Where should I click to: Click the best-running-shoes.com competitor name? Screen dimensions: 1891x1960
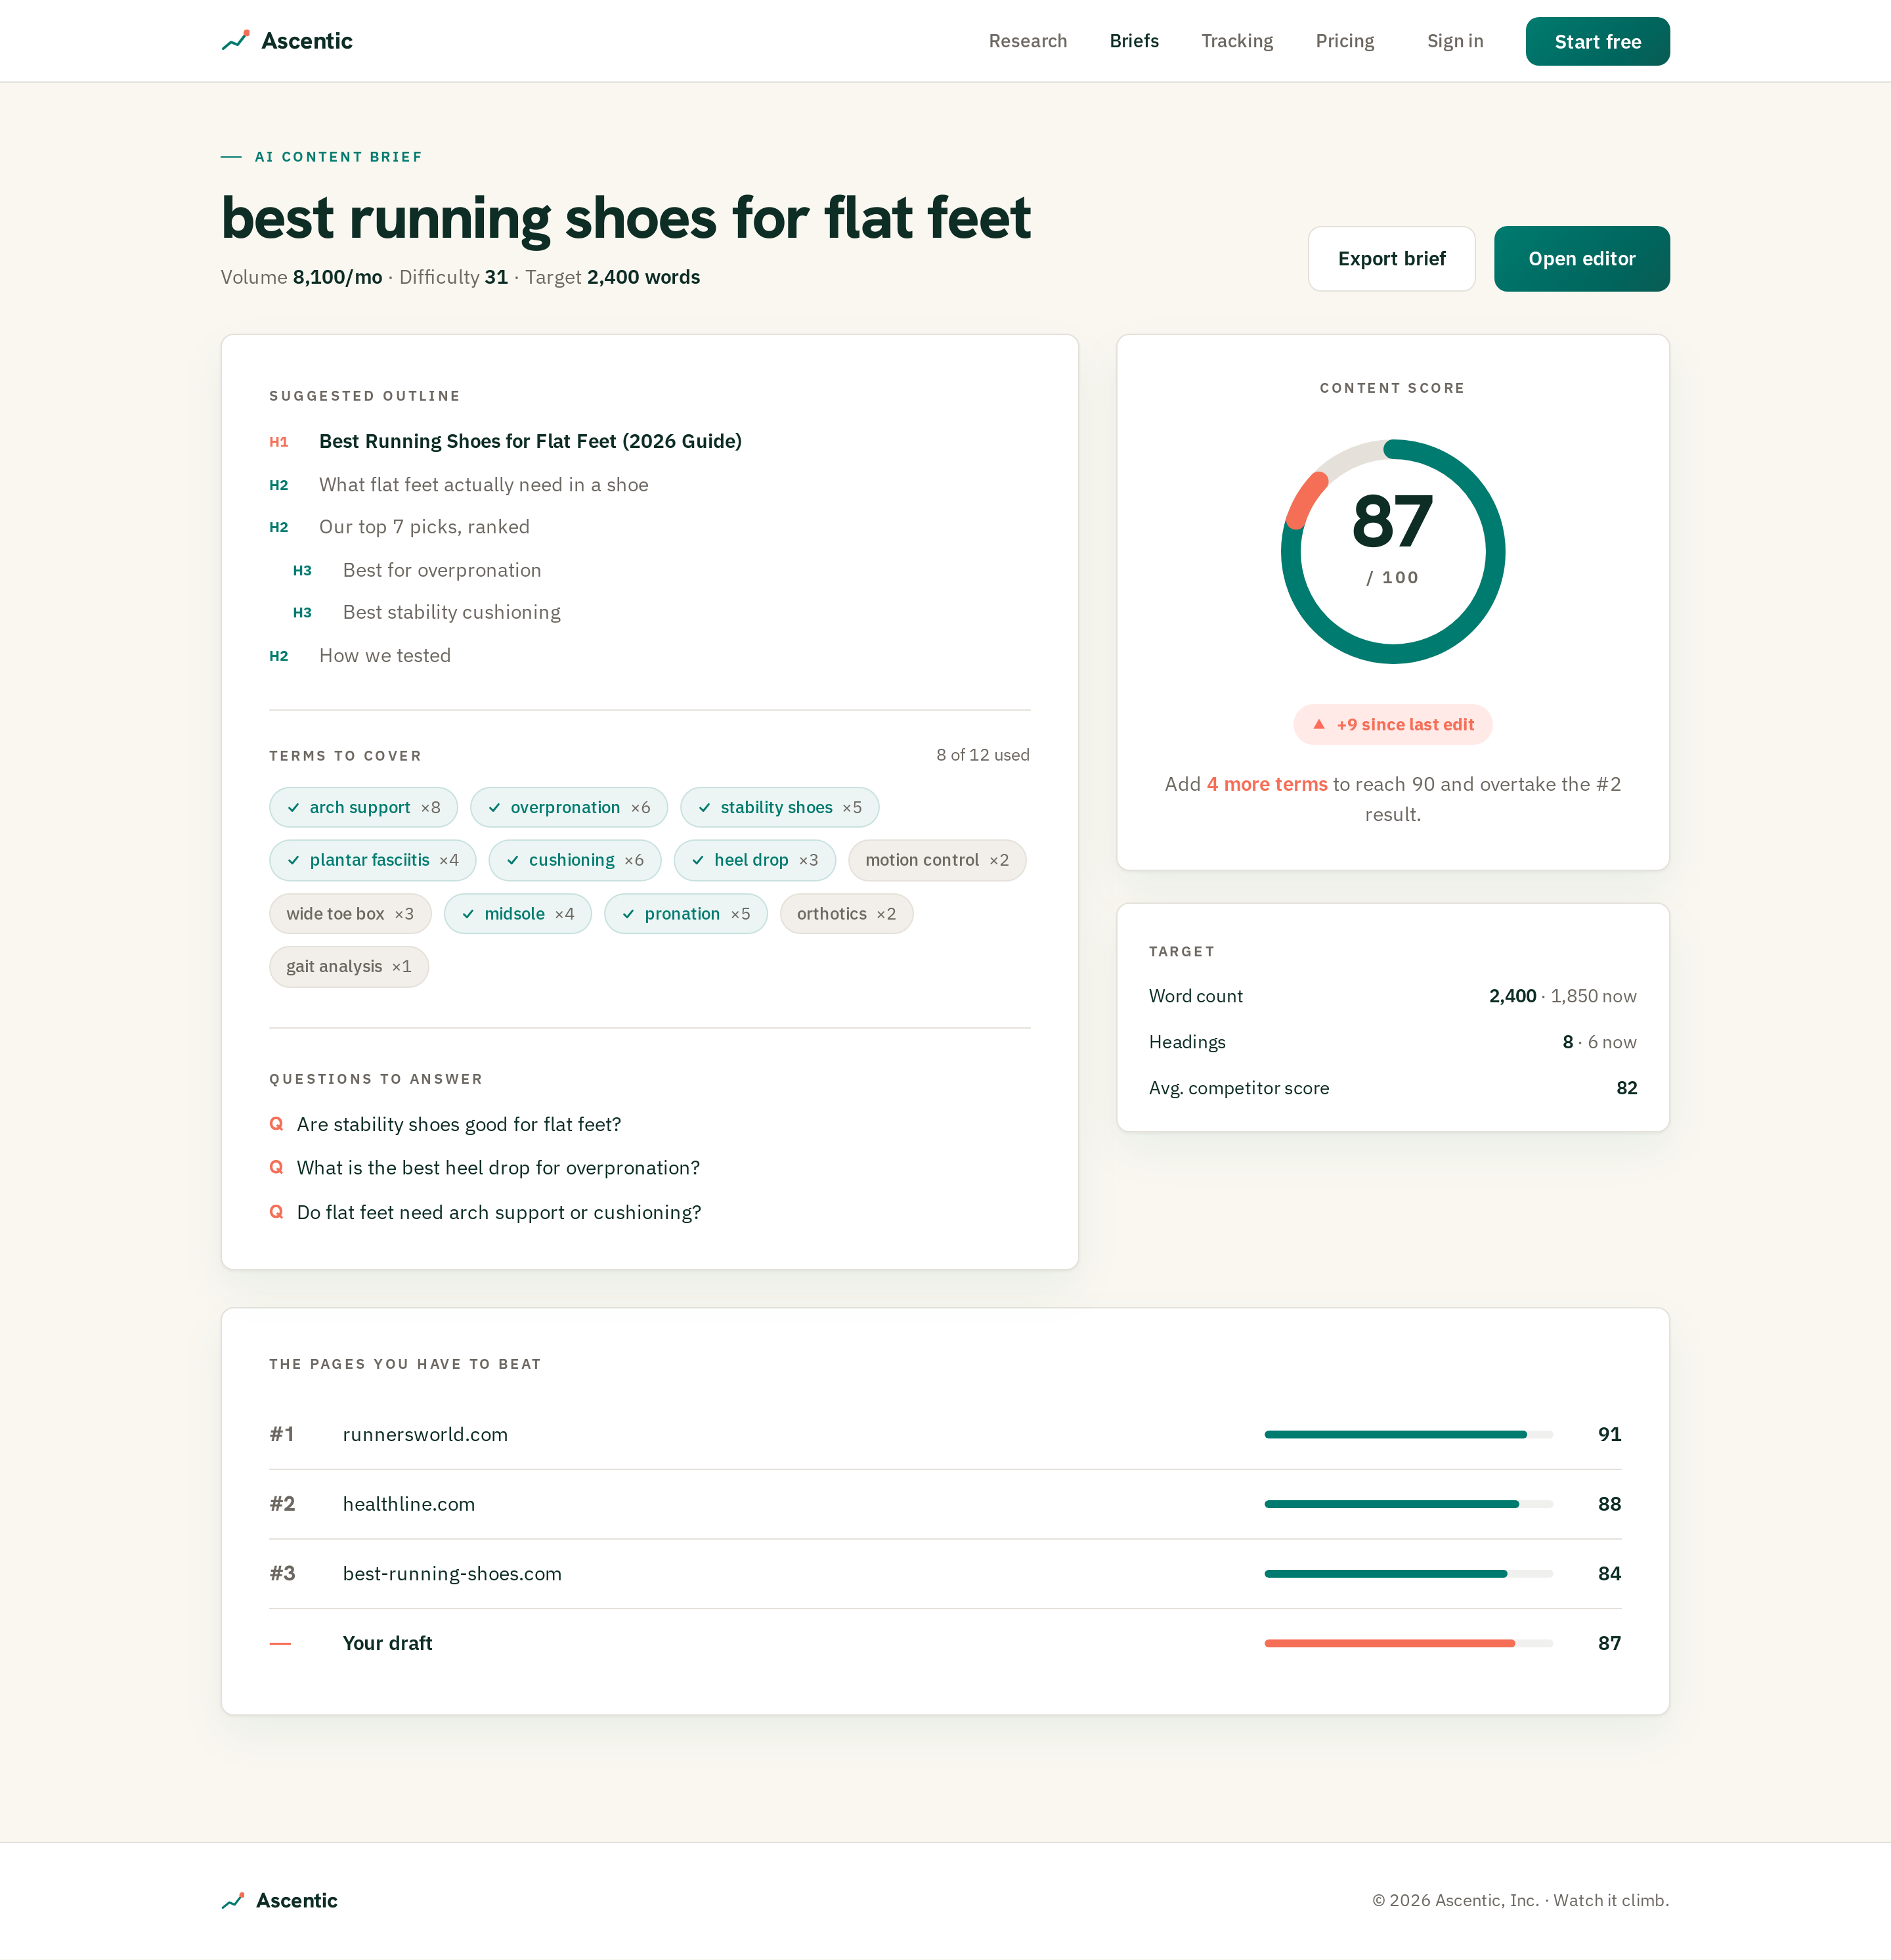(x=452, y=1573)
